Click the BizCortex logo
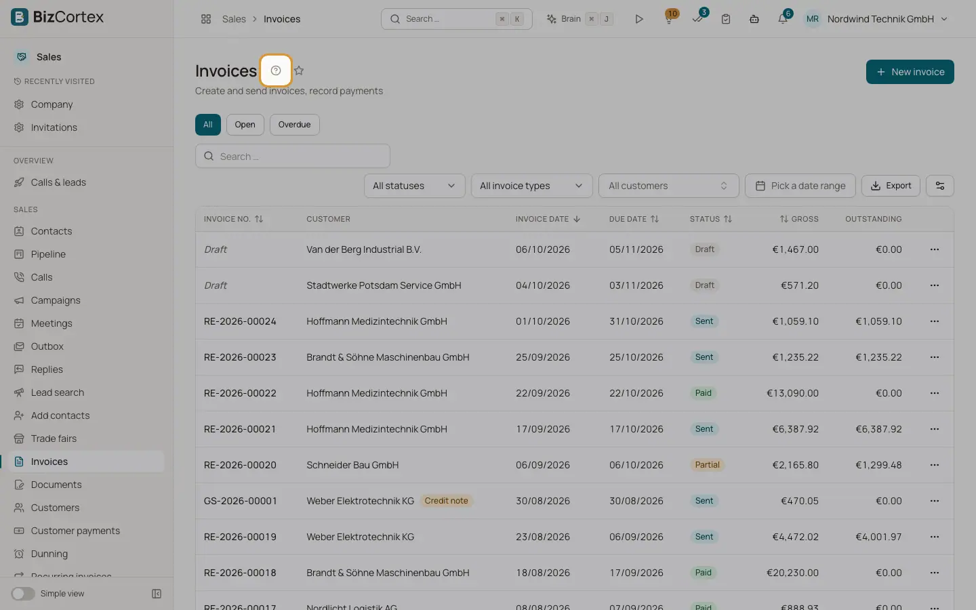The height and width of the screenshot is (610, 976). (x=58, y=17)
